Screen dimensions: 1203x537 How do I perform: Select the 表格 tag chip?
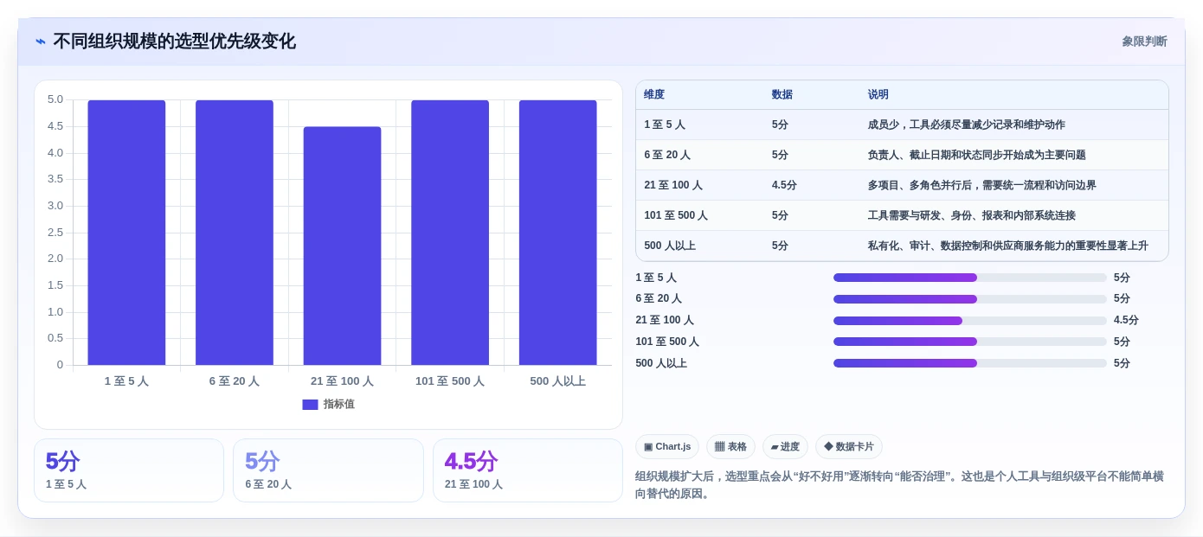click(x=730, y=447)
